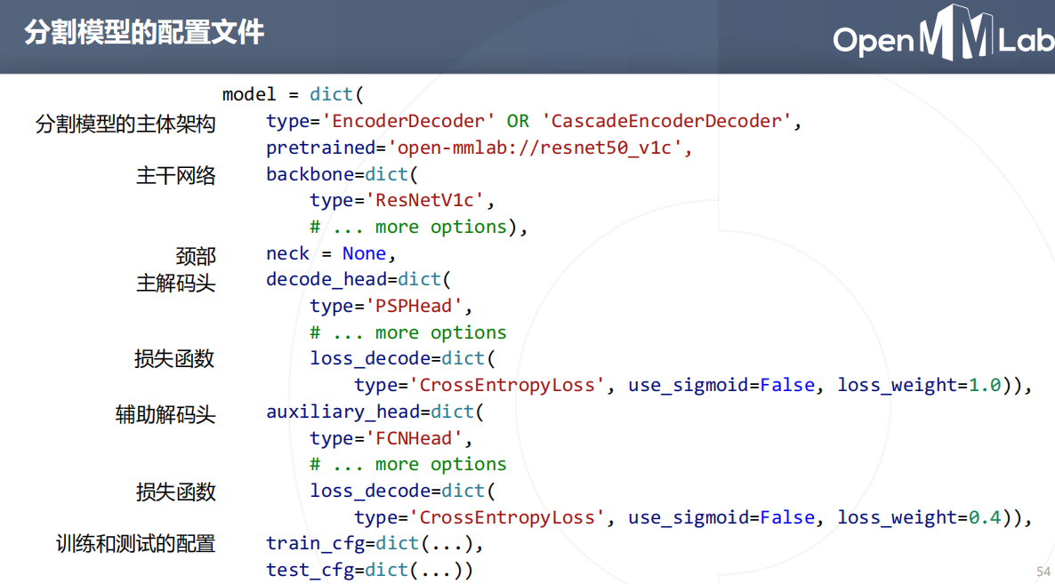
Task: Click the decode_head=dict( line
Action: [358, 280]
